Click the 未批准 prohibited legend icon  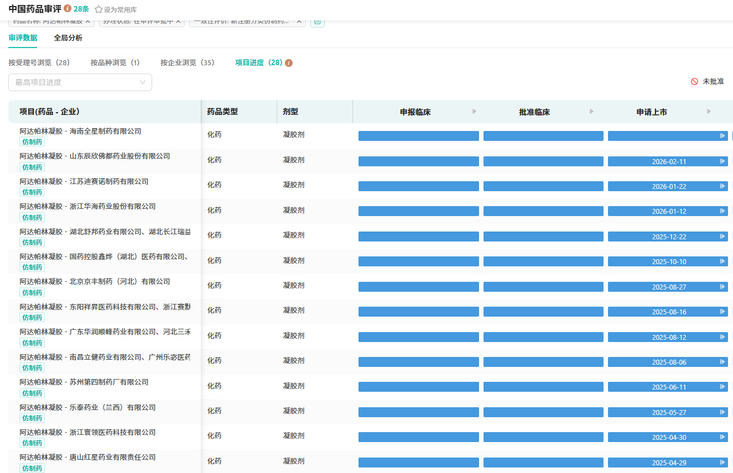point(694,81)
